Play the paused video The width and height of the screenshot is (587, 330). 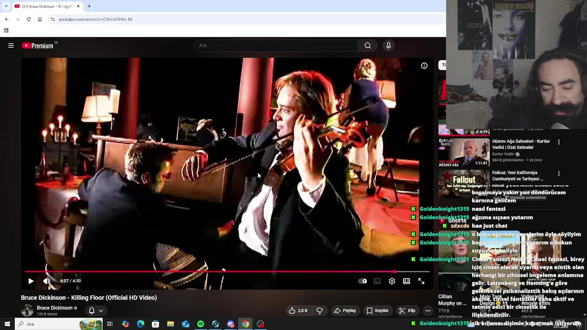point(31,281)
